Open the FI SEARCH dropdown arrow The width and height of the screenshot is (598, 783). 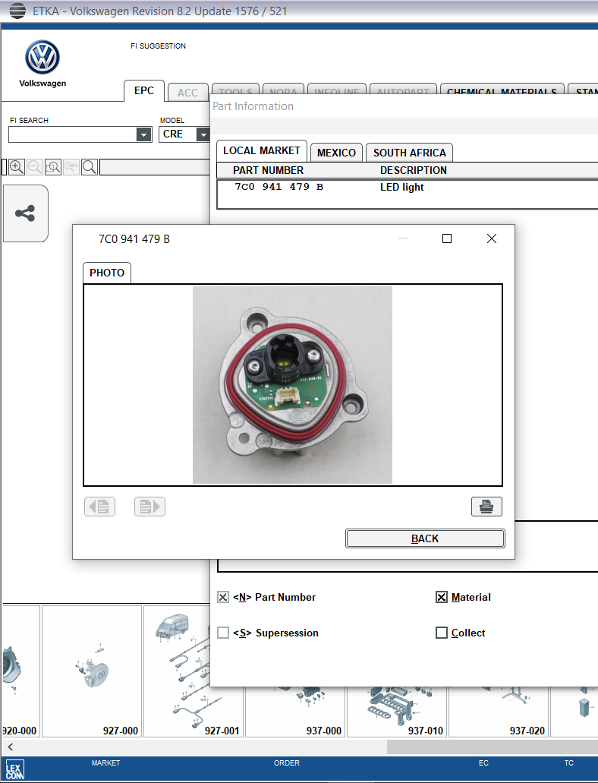pos(143,134)
